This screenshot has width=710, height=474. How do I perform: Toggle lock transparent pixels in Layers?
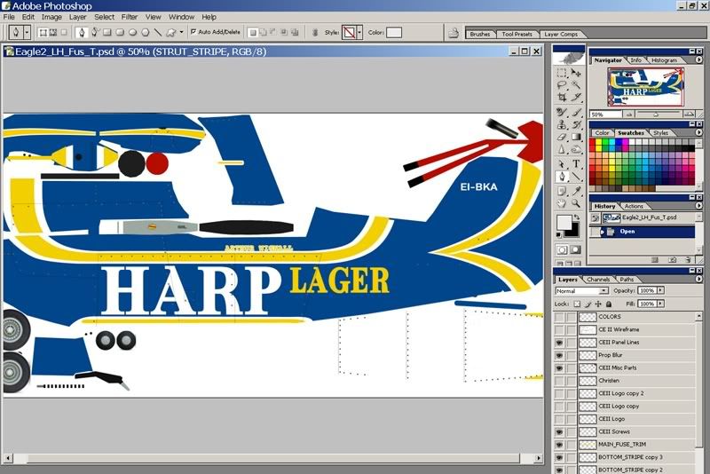(576, 304)
